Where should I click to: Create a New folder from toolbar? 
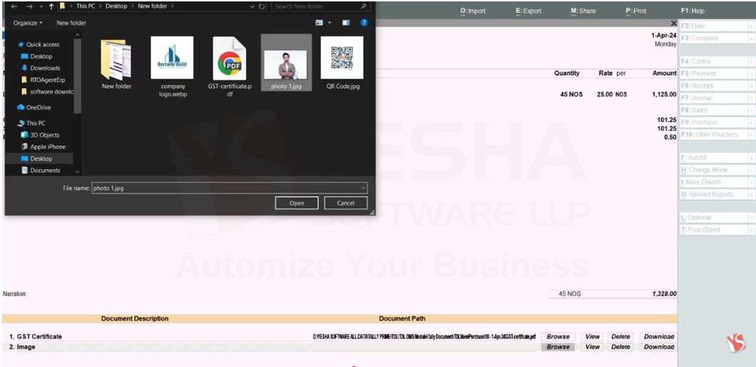(x=71, y=23)
